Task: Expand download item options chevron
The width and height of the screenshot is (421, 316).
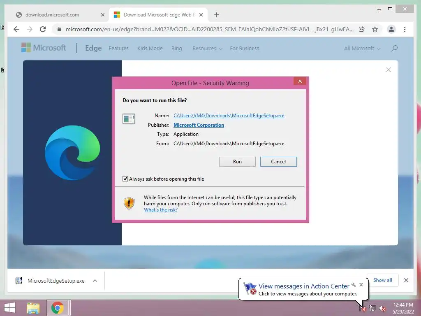Action: pos(95,281)
